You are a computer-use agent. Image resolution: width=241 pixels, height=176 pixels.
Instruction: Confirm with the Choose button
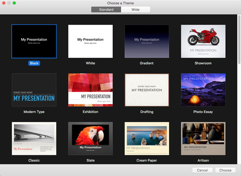[225, 170]
